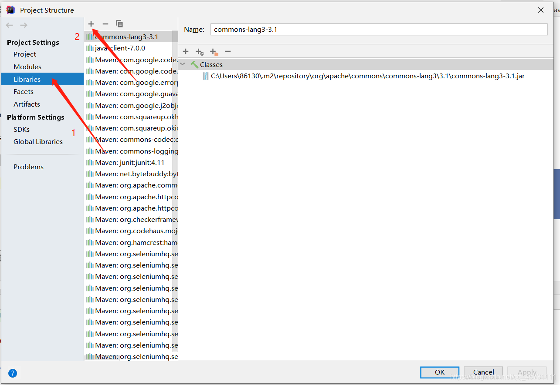
Task: Click the Name field for the library
Action: click(379, 29)
